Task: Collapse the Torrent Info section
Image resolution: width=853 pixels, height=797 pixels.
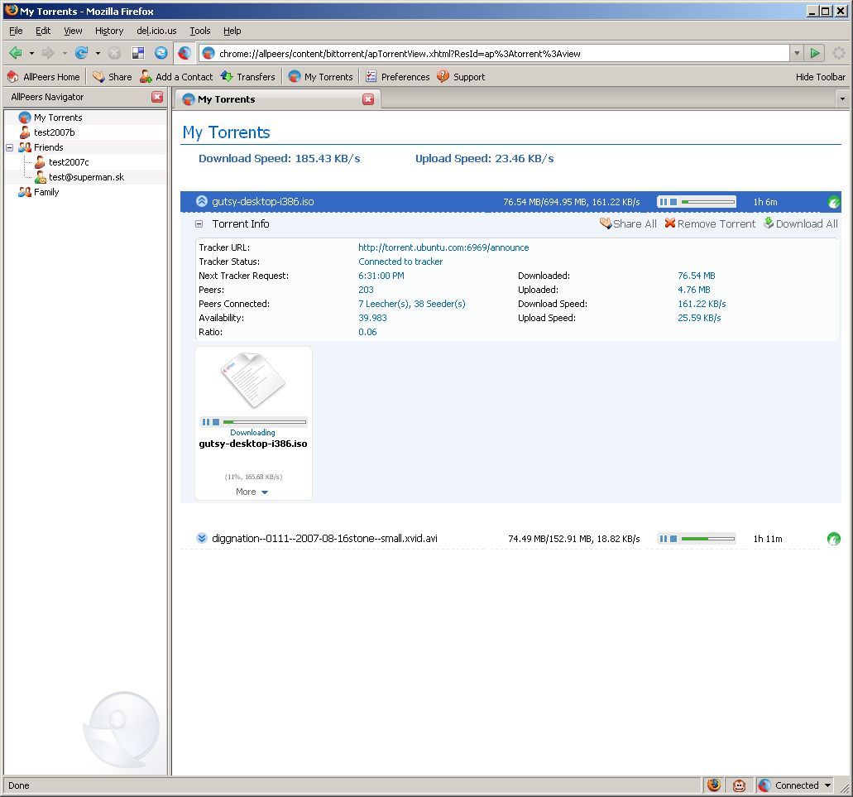Action: click(199, 223)
